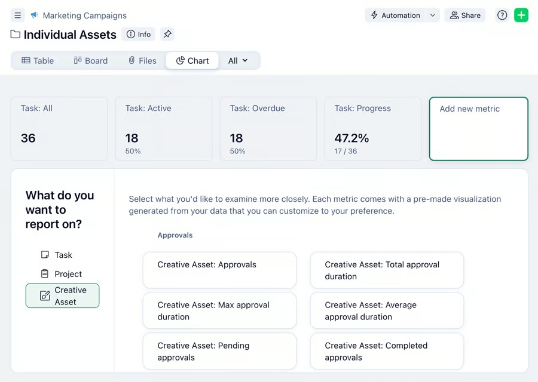Open the All filter dropdown
538x382 pixels.
pyautogui.click(x=238, y=61)
